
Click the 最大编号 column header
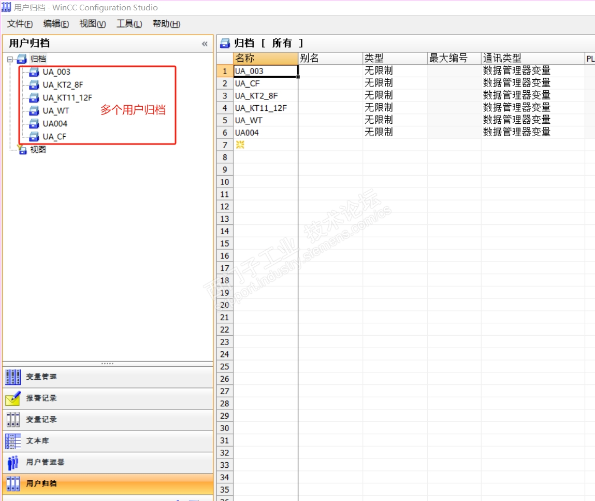coord(454,58)
